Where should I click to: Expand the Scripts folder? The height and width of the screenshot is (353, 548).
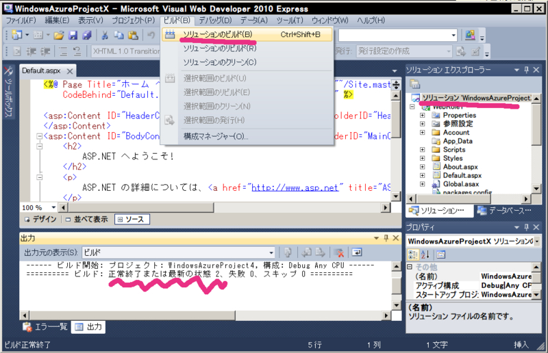coord(423,149)
